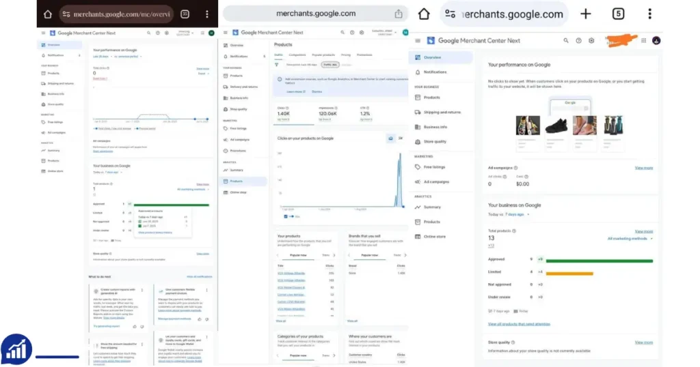Click 'Learn more' in the middle panel banner

coord(295,91)
